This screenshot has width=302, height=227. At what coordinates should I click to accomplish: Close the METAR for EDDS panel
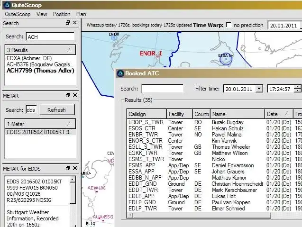(x=75, y=168)
